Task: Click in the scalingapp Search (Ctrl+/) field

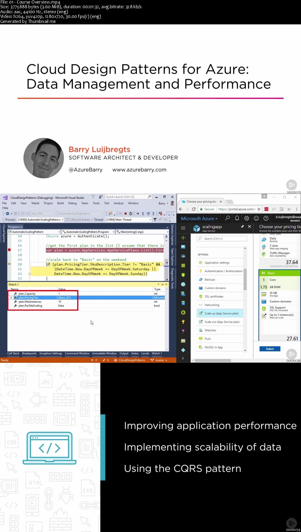Action: [x=222, y=239]
